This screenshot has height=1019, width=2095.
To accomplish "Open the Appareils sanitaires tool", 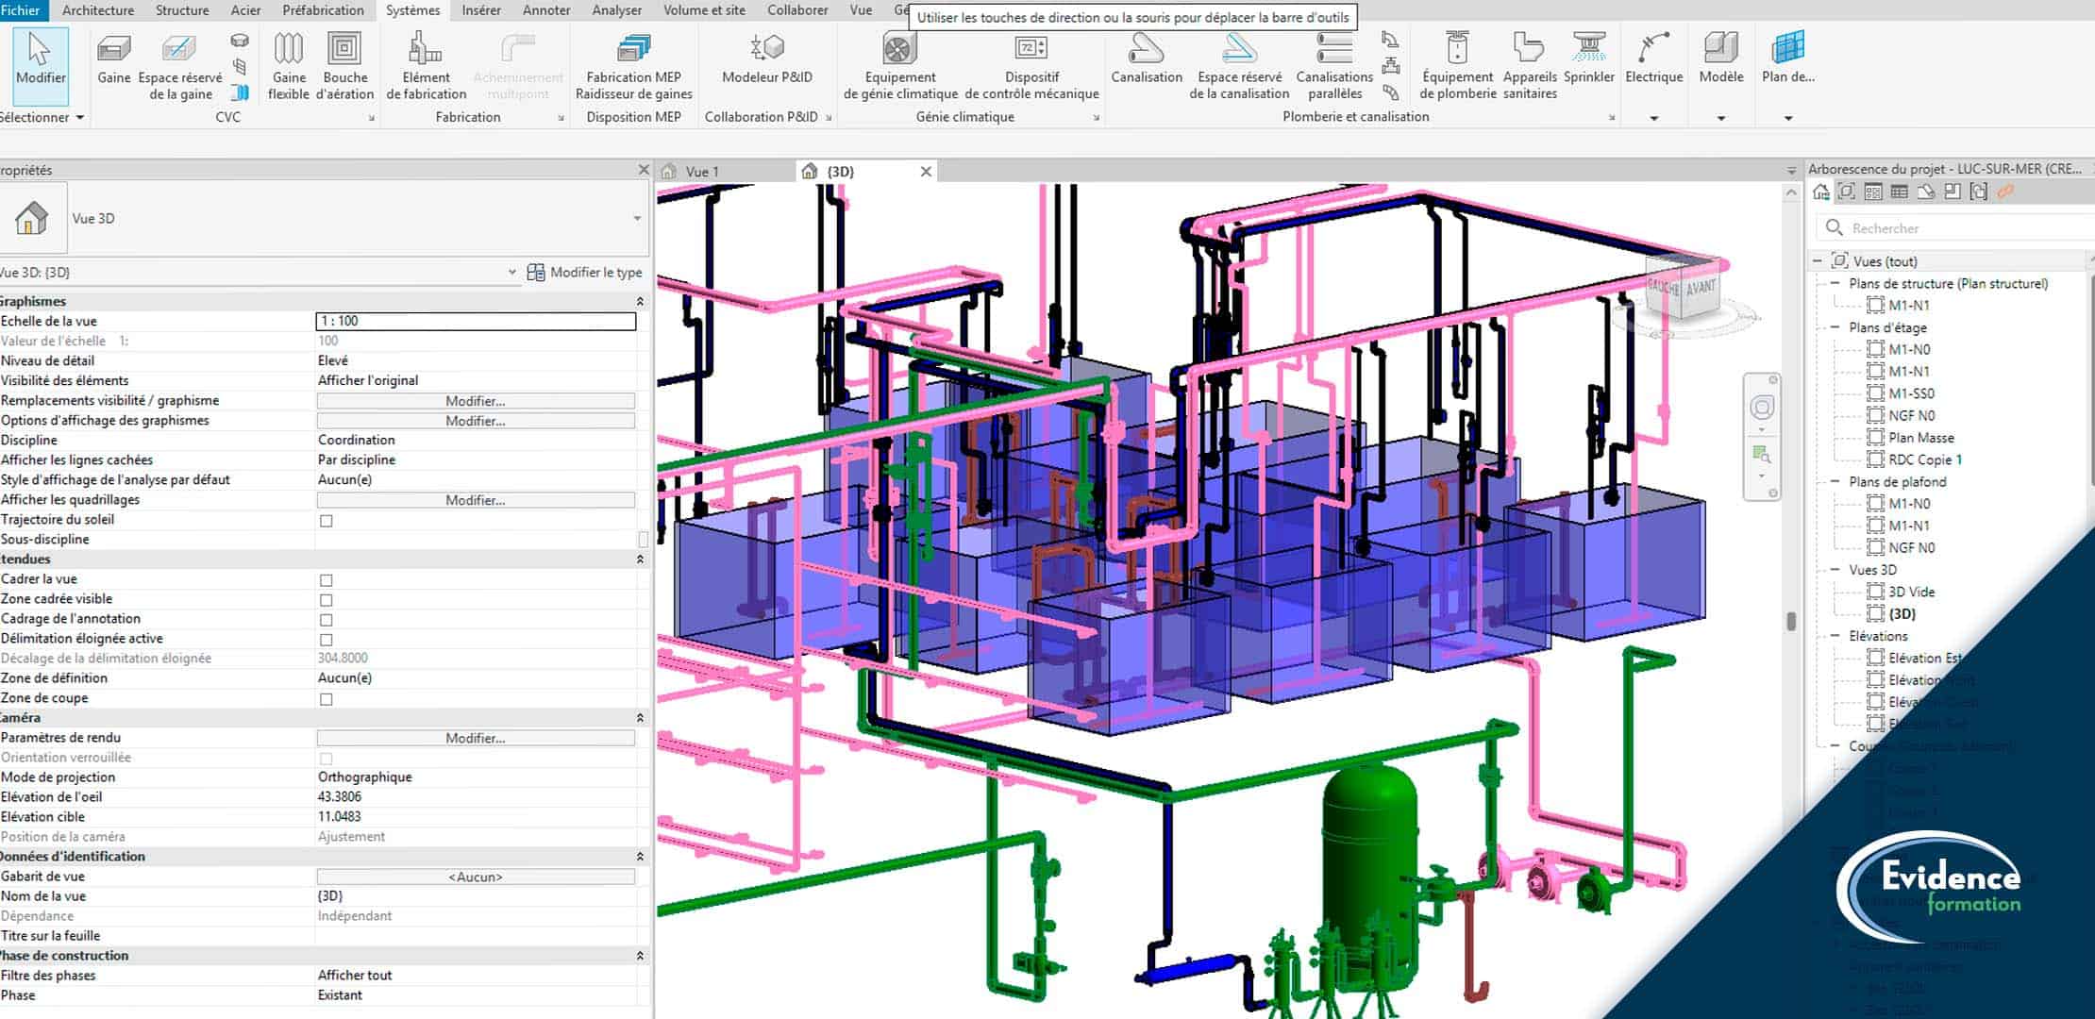I will tap(1529, 64).
